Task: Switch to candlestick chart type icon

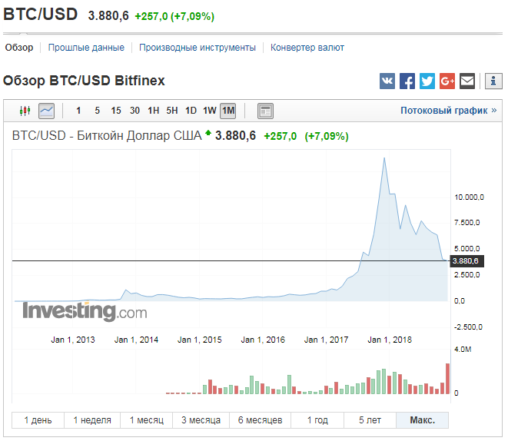Action: coord(25,111)
